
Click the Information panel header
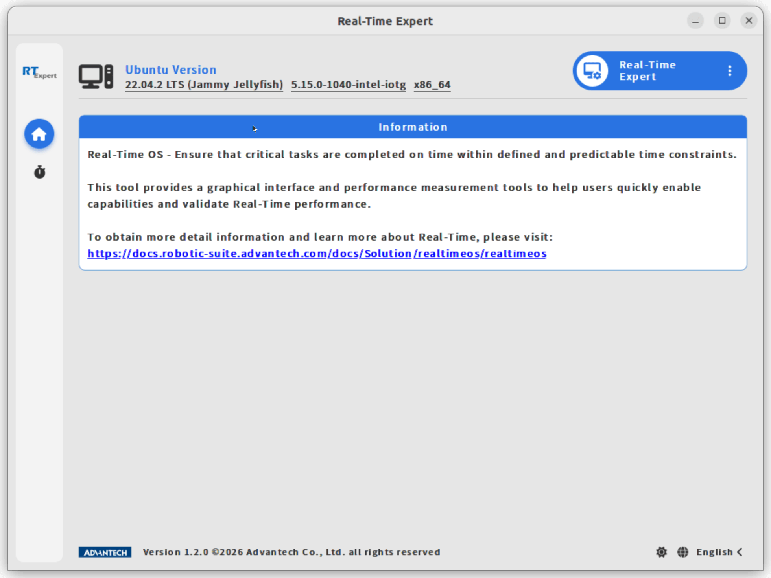point(413,127)
